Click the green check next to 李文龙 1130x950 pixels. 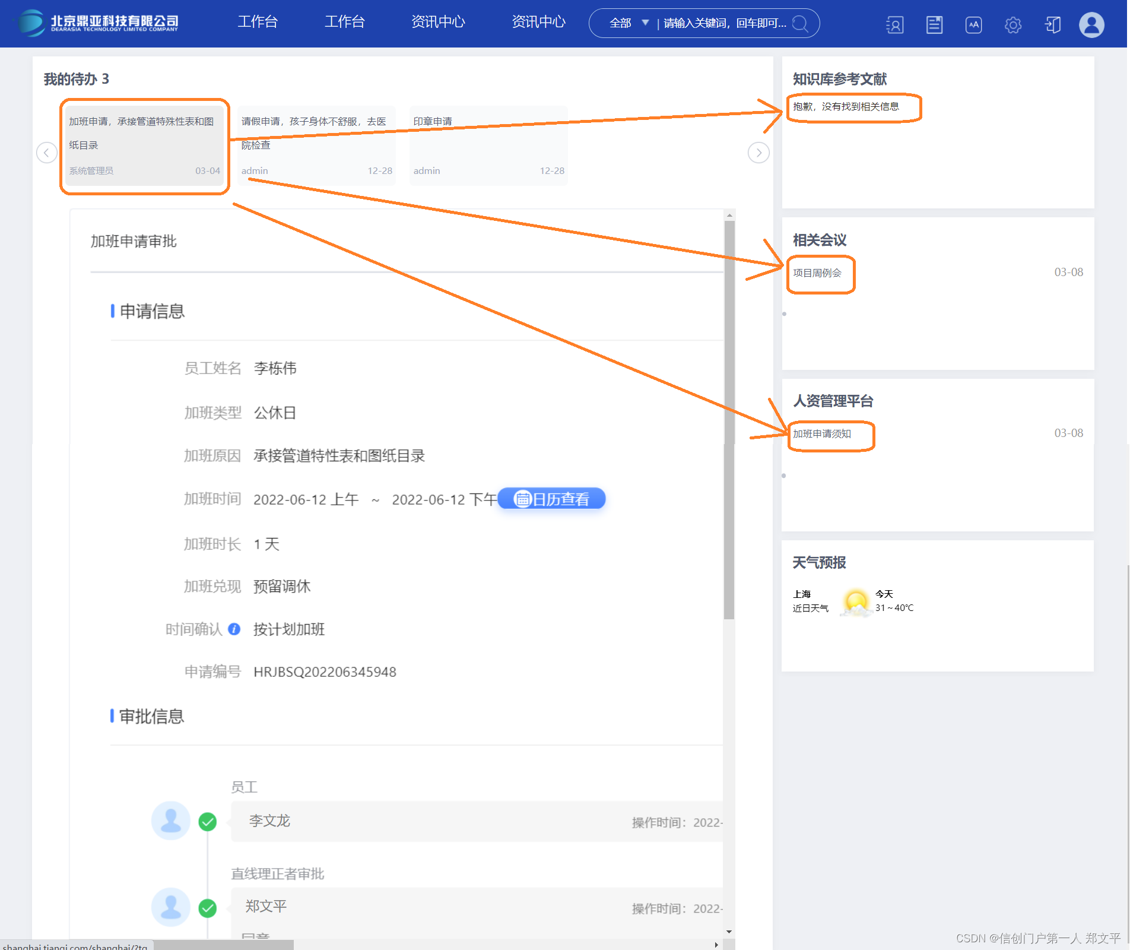[207, 822]
